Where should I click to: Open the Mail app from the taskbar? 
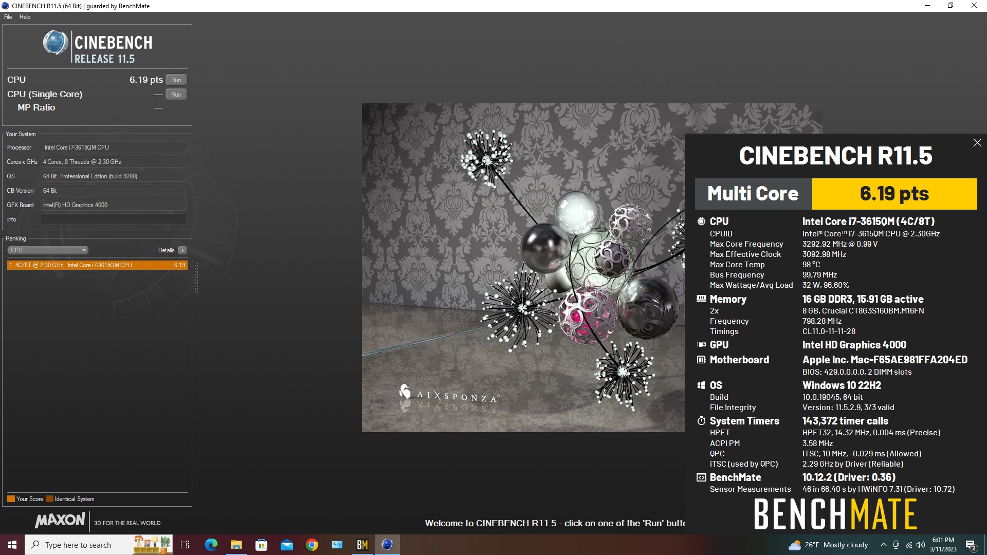[x=286, y=545]
